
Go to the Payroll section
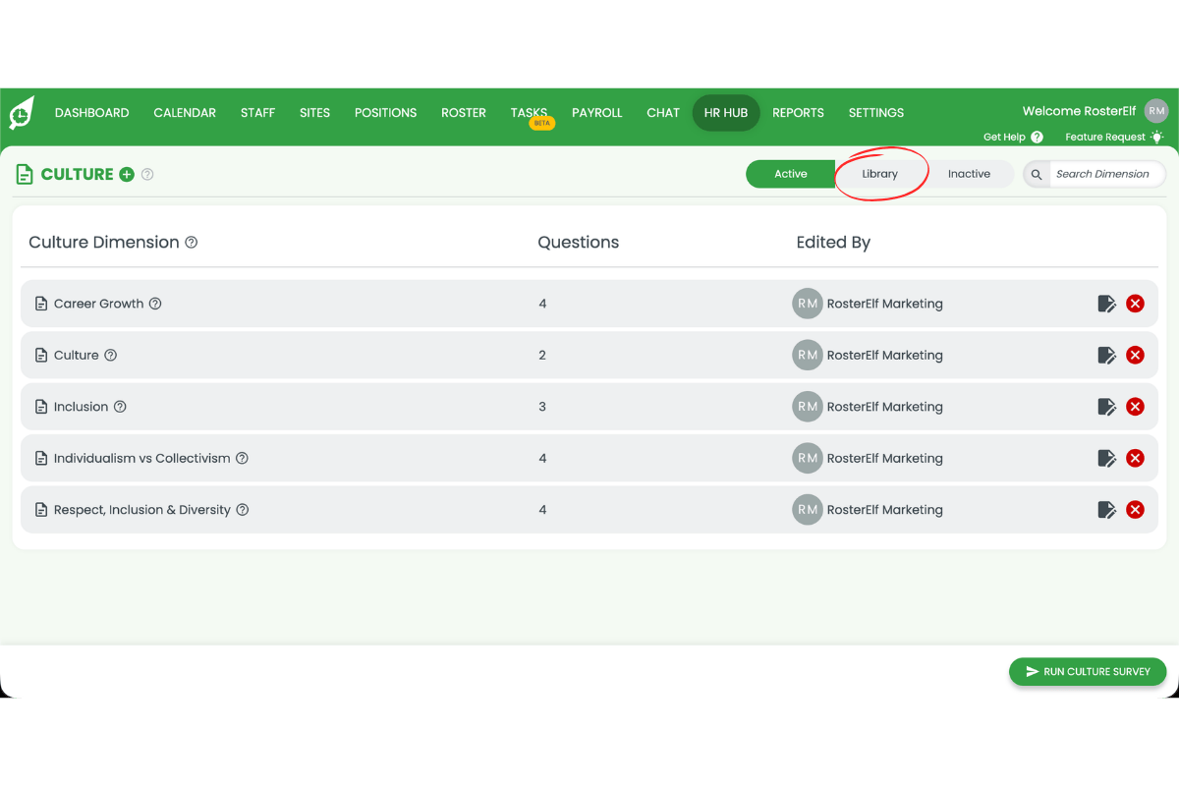click(x=596, y=113)
